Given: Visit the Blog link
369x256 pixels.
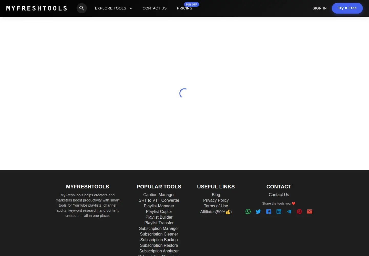Looking at the screenshot, I should (216, 195).
